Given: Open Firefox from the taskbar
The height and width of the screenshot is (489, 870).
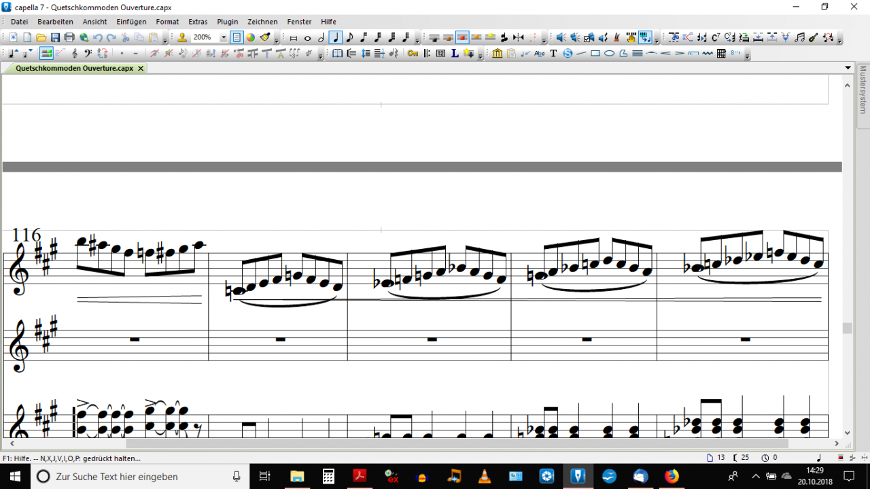Looking at the screenshot, I should click(672, 476).
